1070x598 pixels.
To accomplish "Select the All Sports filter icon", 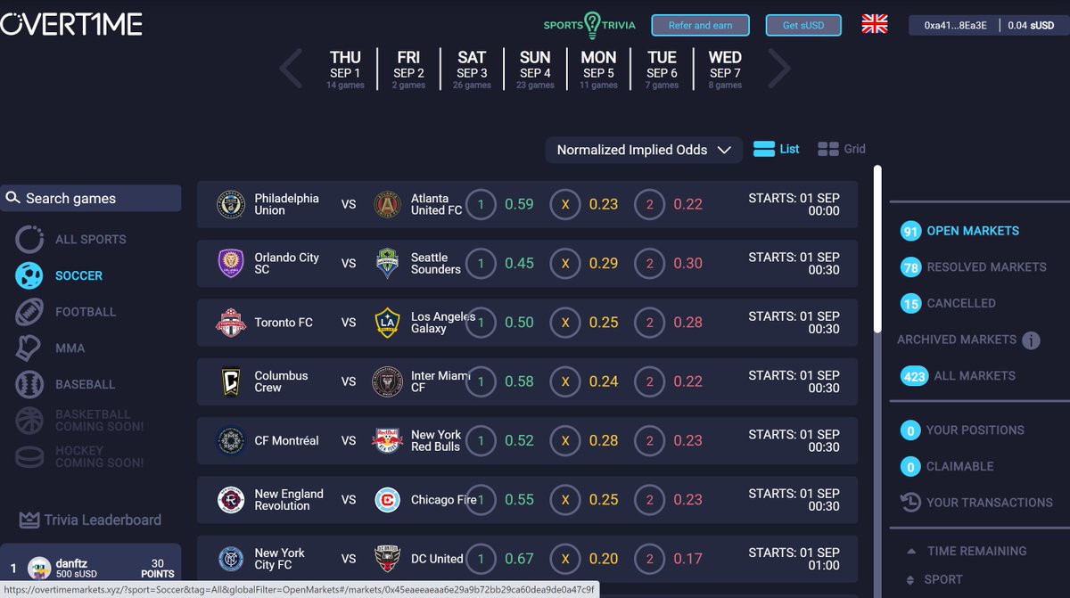I will [x=29, y=239].
